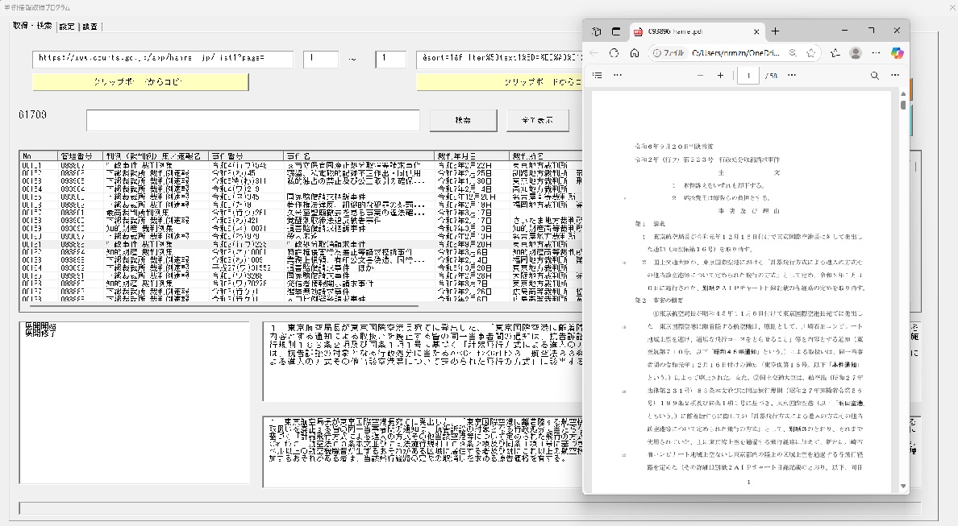Zoom in on the PDF document
Viewport: 958px width, 526px height.
click(x=720, y=75)
